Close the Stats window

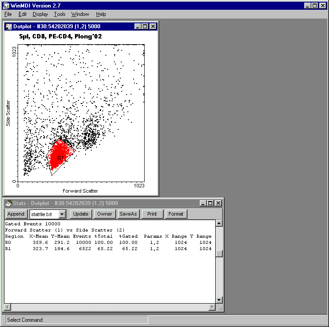point(218,203)
